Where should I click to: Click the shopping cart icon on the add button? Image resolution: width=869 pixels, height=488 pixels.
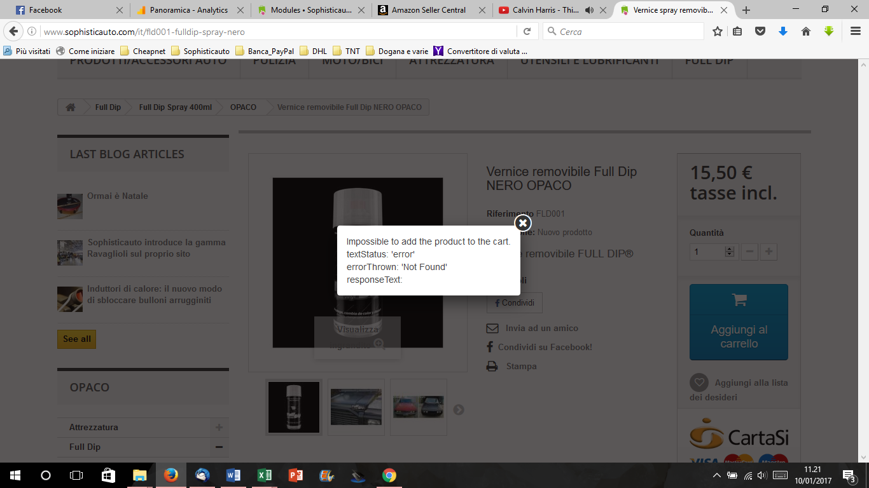click(x=739, y=300)
